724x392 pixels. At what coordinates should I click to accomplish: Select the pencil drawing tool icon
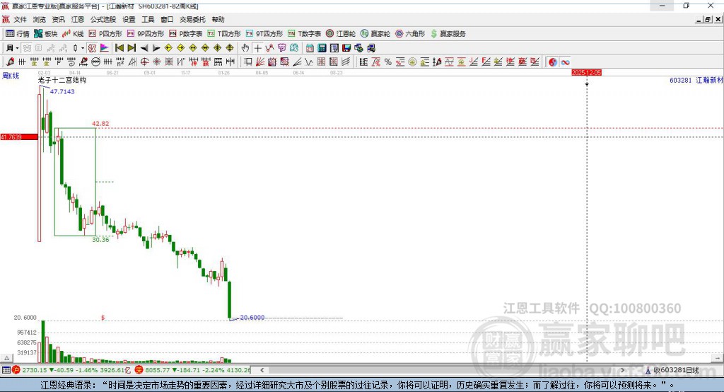tap(10, 62)
